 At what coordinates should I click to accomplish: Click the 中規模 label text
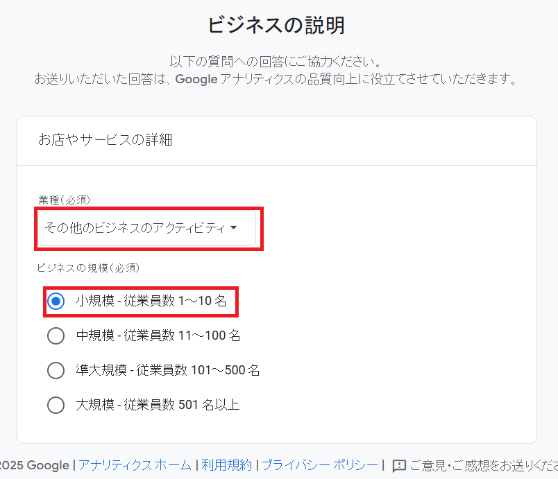94,336
